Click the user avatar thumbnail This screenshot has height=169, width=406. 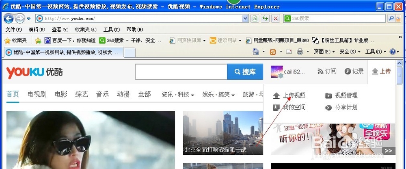277,71
